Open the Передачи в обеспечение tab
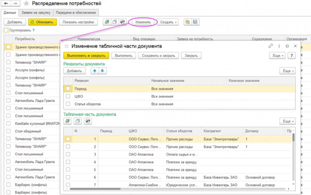 click(76, 12)
